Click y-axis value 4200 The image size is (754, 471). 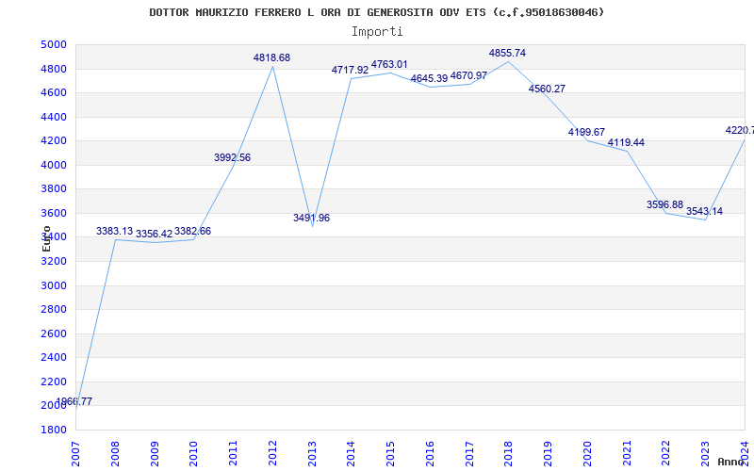54,140
